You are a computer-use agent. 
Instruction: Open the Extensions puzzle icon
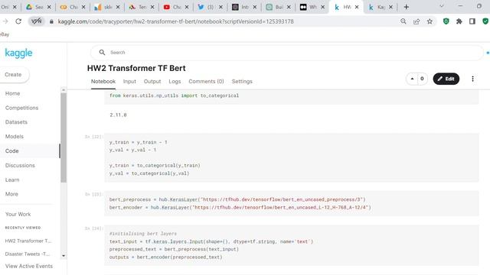(x=459, y=21)
